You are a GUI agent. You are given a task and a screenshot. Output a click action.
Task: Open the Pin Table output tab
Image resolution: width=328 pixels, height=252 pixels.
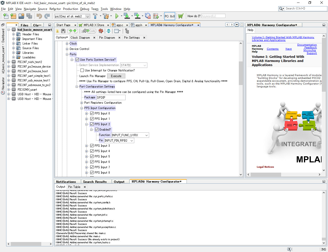pyautogui.click(x=74, y=187)
